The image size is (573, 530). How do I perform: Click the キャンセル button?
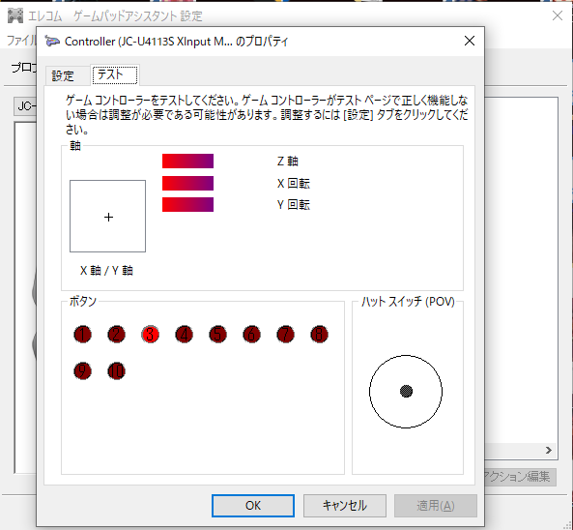point(345,506)
